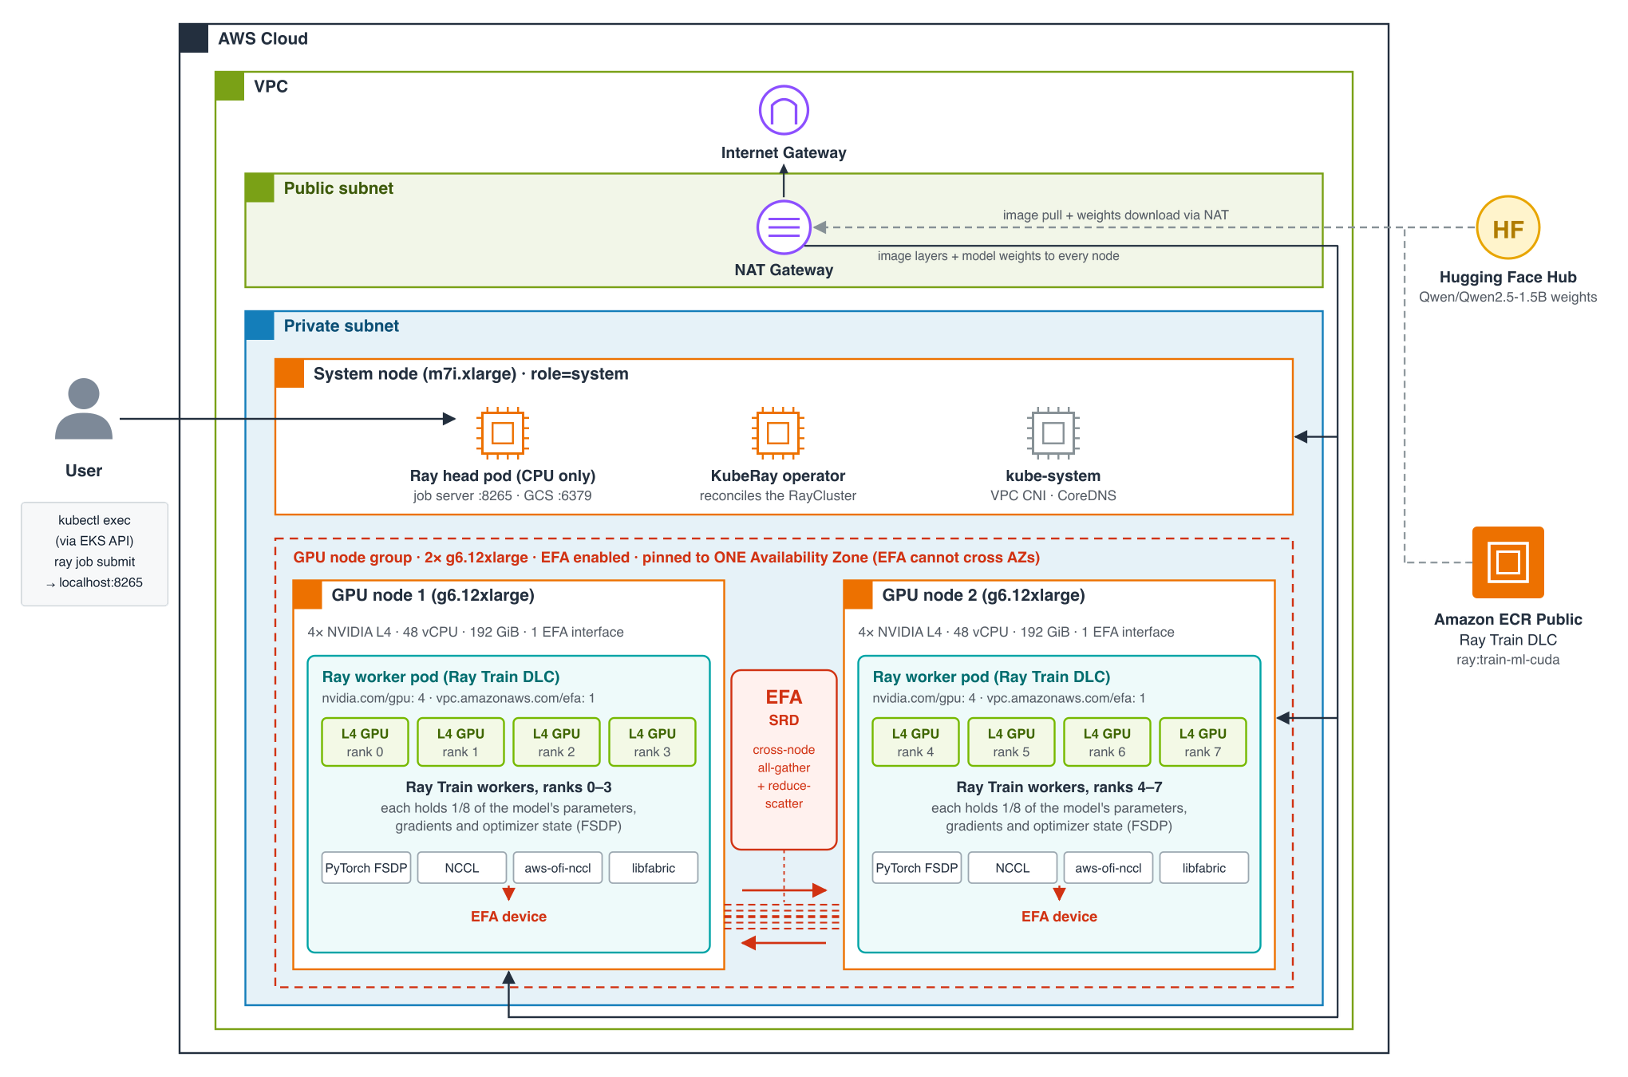1628x1077 pixels.
Task: Select the GPU node 1 orange corner icon
Action: (x=307, y=594)
